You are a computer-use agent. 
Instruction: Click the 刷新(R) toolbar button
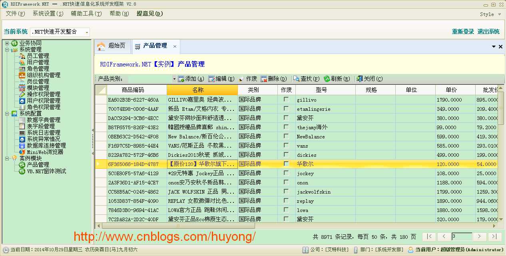pyautogui.click(x=337, y=79)
